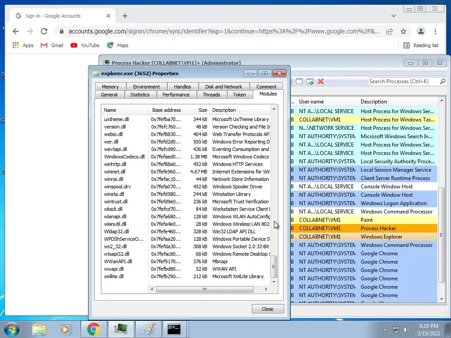
Task: Sort modules by Name column
Action: point(125,110)
